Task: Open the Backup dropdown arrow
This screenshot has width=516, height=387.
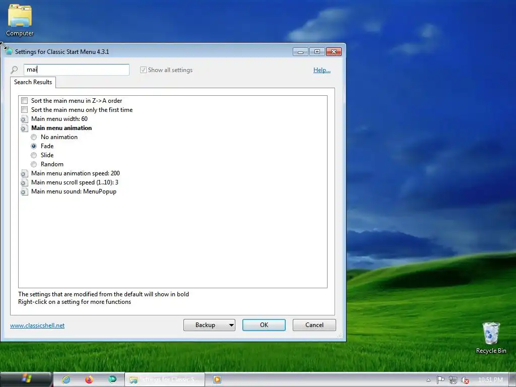Action: pos(231,325)
